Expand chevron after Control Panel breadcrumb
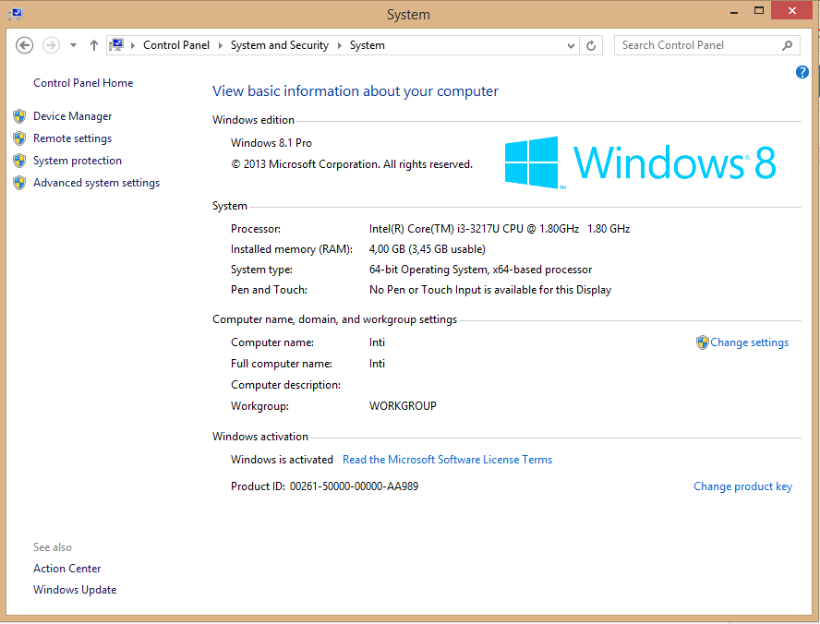Screen dimensions: 820x624 click(x=220, y=45)
